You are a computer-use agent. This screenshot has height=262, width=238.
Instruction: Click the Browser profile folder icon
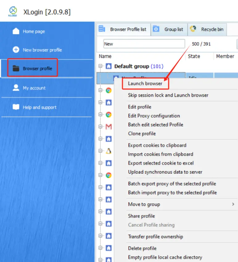click(16, 68)
